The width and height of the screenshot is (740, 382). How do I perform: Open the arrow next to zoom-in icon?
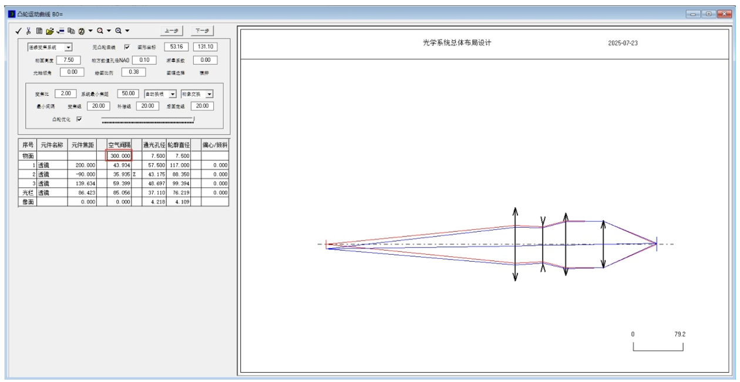pyautogui.click(x=127, y=31)
